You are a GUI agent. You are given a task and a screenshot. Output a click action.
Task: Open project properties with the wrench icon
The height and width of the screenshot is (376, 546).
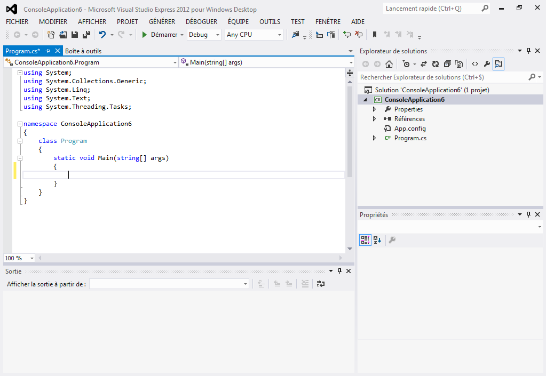(x=487, y=64)
